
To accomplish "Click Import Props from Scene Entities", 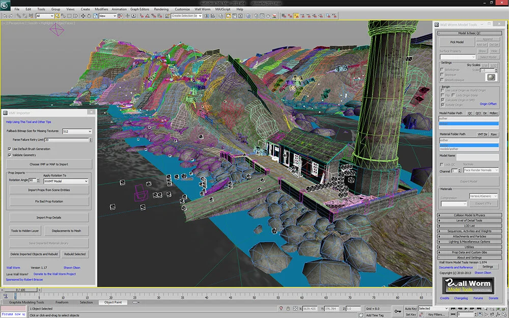I will tap(49, 190).
